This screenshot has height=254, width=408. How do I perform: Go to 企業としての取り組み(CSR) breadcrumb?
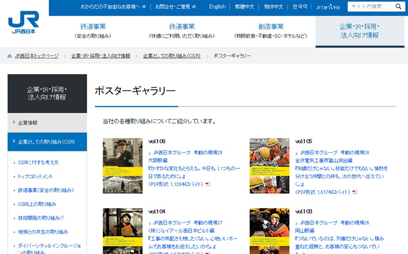(x=172, y=56)
